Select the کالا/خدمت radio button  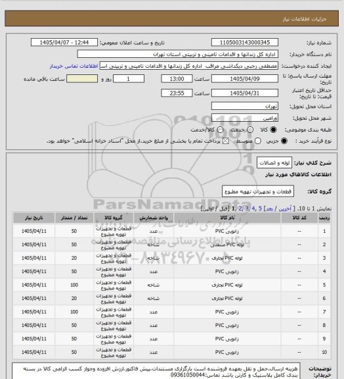click(x=220, y=130)
